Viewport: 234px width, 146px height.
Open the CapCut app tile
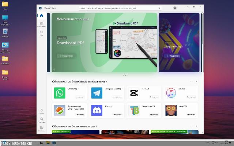(143, 93)
